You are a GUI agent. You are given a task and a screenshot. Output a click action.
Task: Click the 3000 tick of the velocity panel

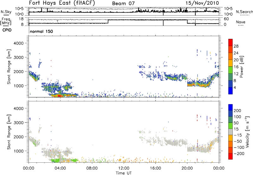18,123
